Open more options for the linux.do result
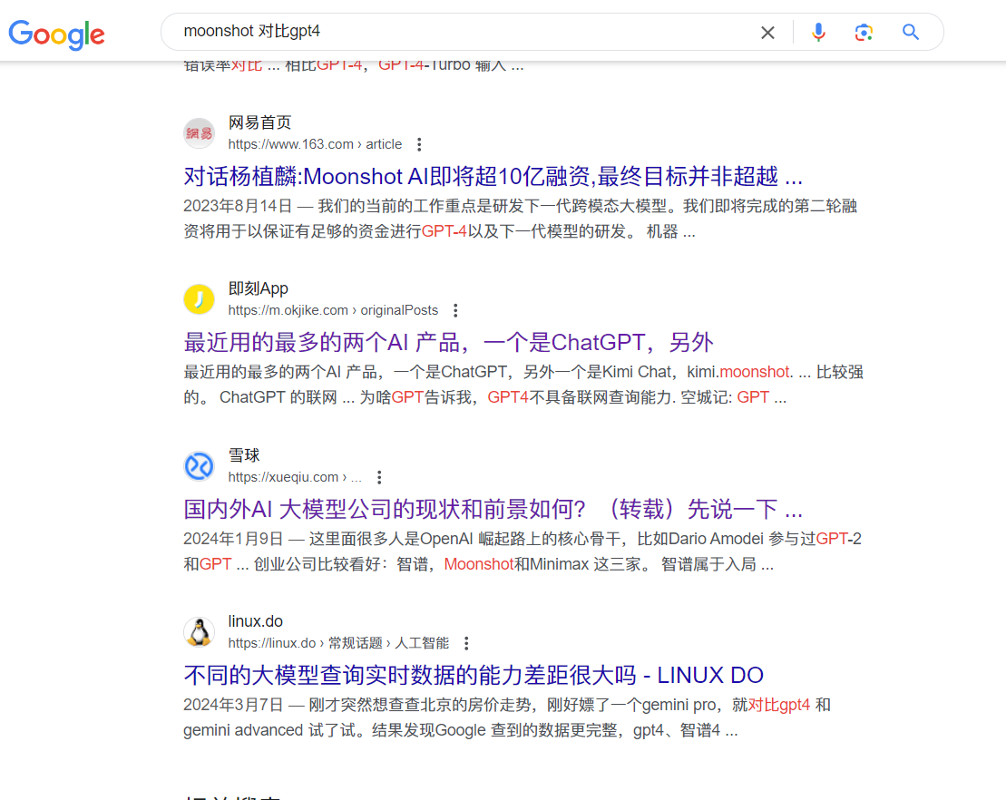The image size is (1006, 800). pyautogui.click(x=466, y=643)
